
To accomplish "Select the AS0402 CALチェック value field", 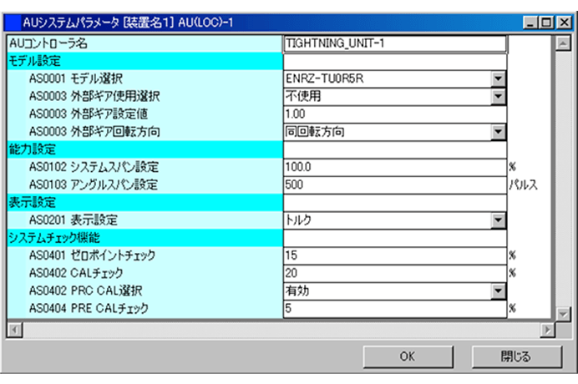I will 395,273.
